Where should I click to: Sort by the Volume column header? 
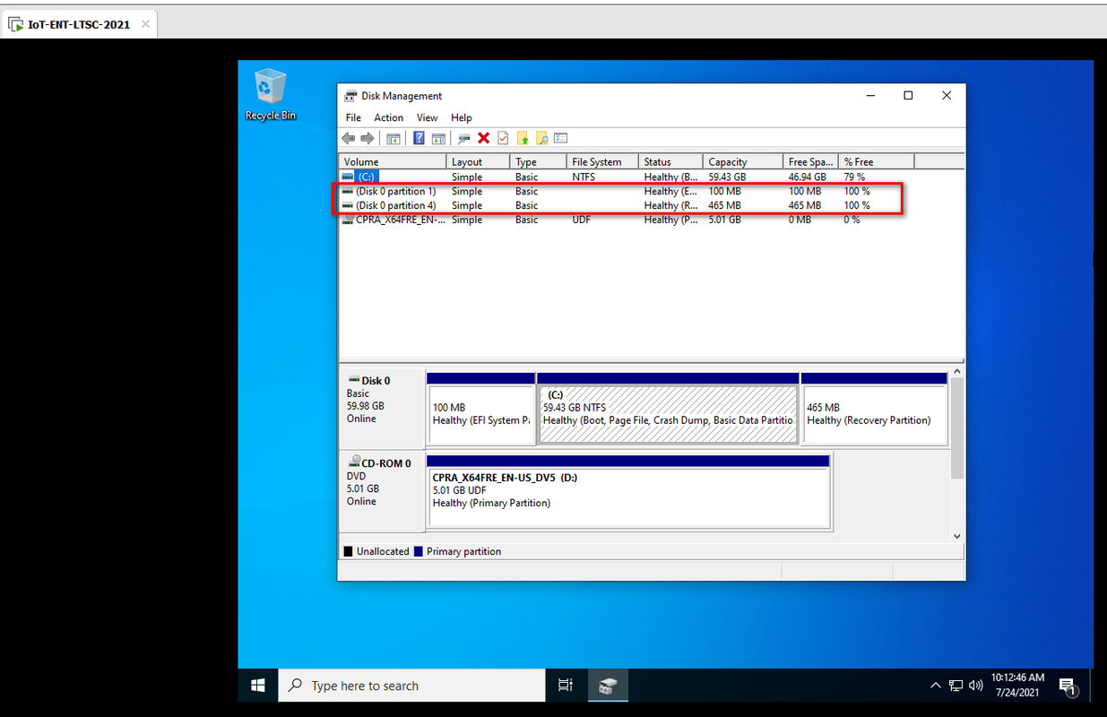(393, 161)
